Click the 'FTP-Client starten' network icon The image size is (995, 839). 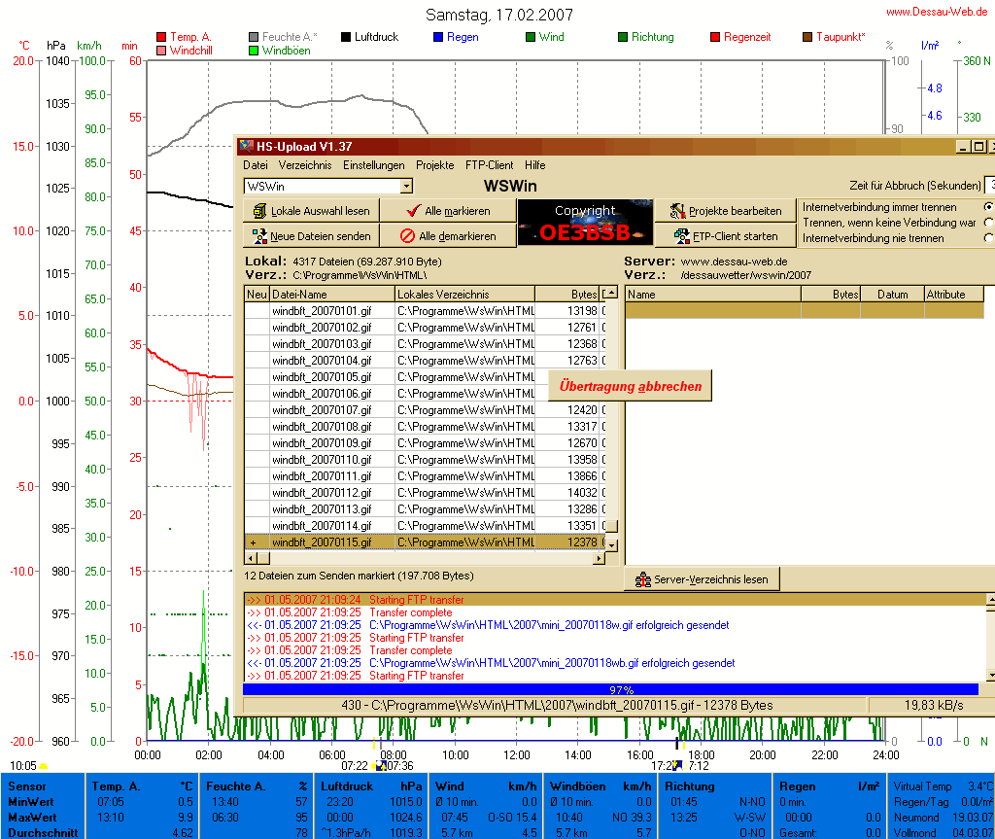680,236
